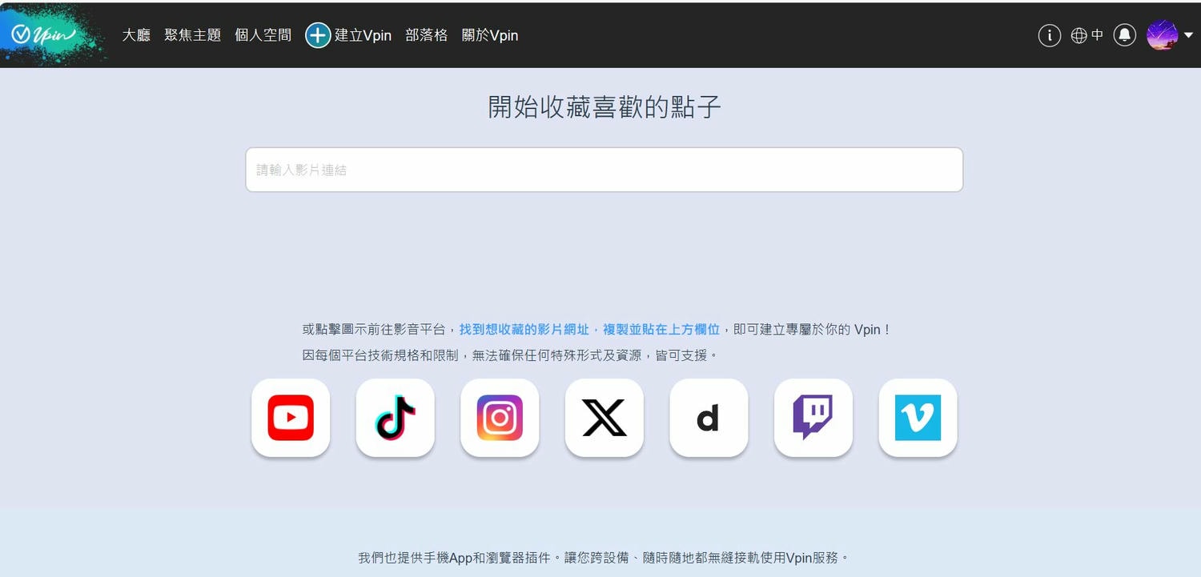The width and height of the screenshot is (1201, 577).
Task: Click the user avatar picture
Action: click(1162, 35)
